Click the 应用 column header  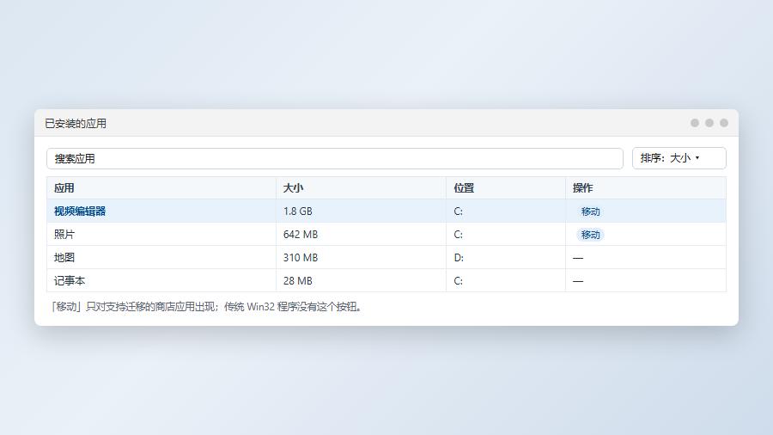161,188
